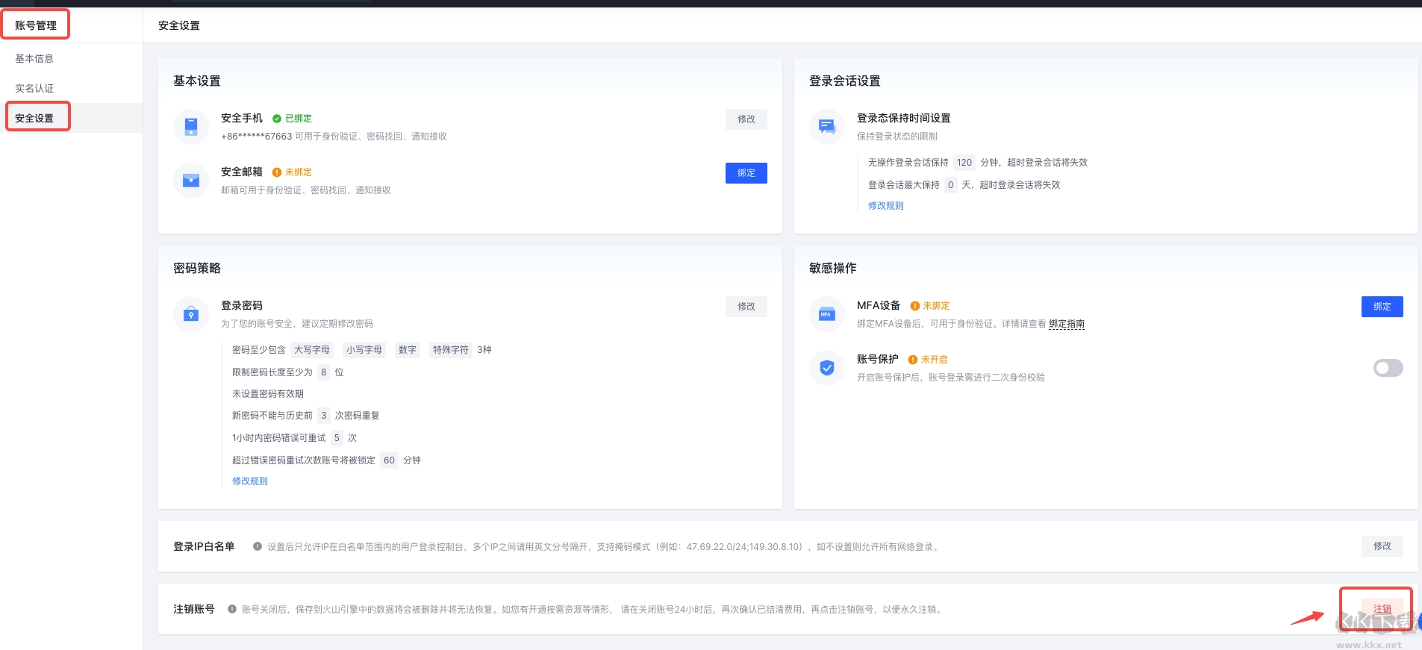Open the 绑定指南 link
Viewport: 1422px width, 650px height.
1066,324
